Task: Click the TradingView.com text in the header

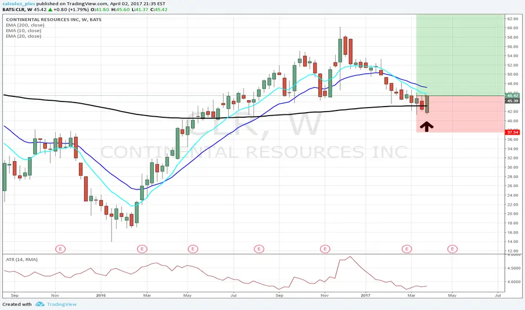Action: (x=88, y=4)
